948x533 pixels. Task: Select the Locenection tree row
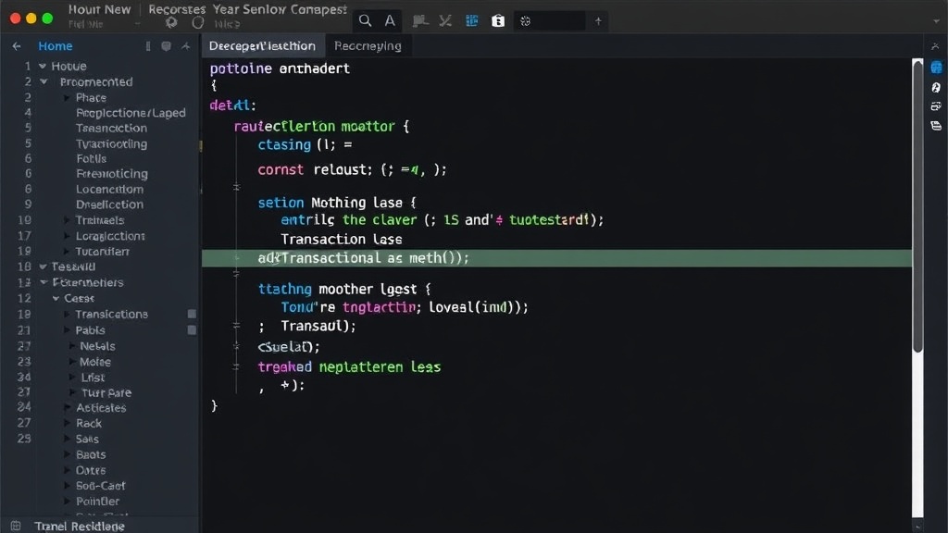(x=109, y=189)
